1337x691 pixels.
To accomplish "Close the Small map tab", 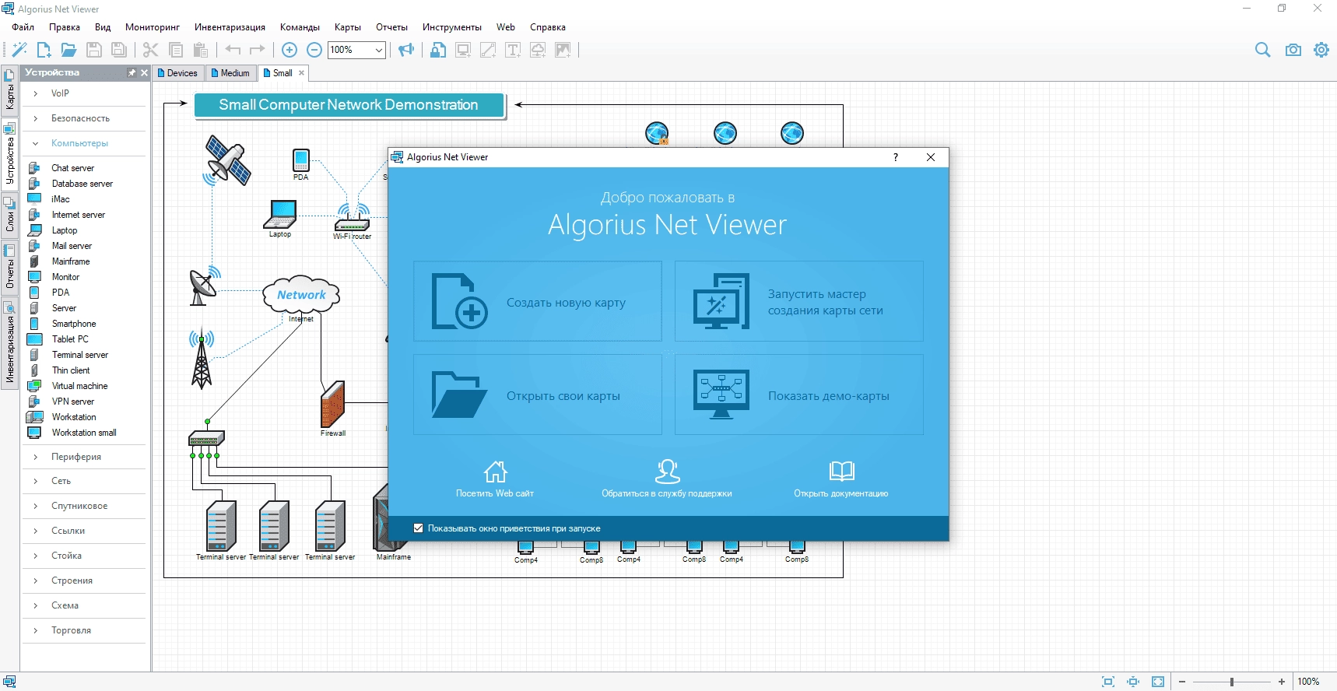I will [302, 73].
